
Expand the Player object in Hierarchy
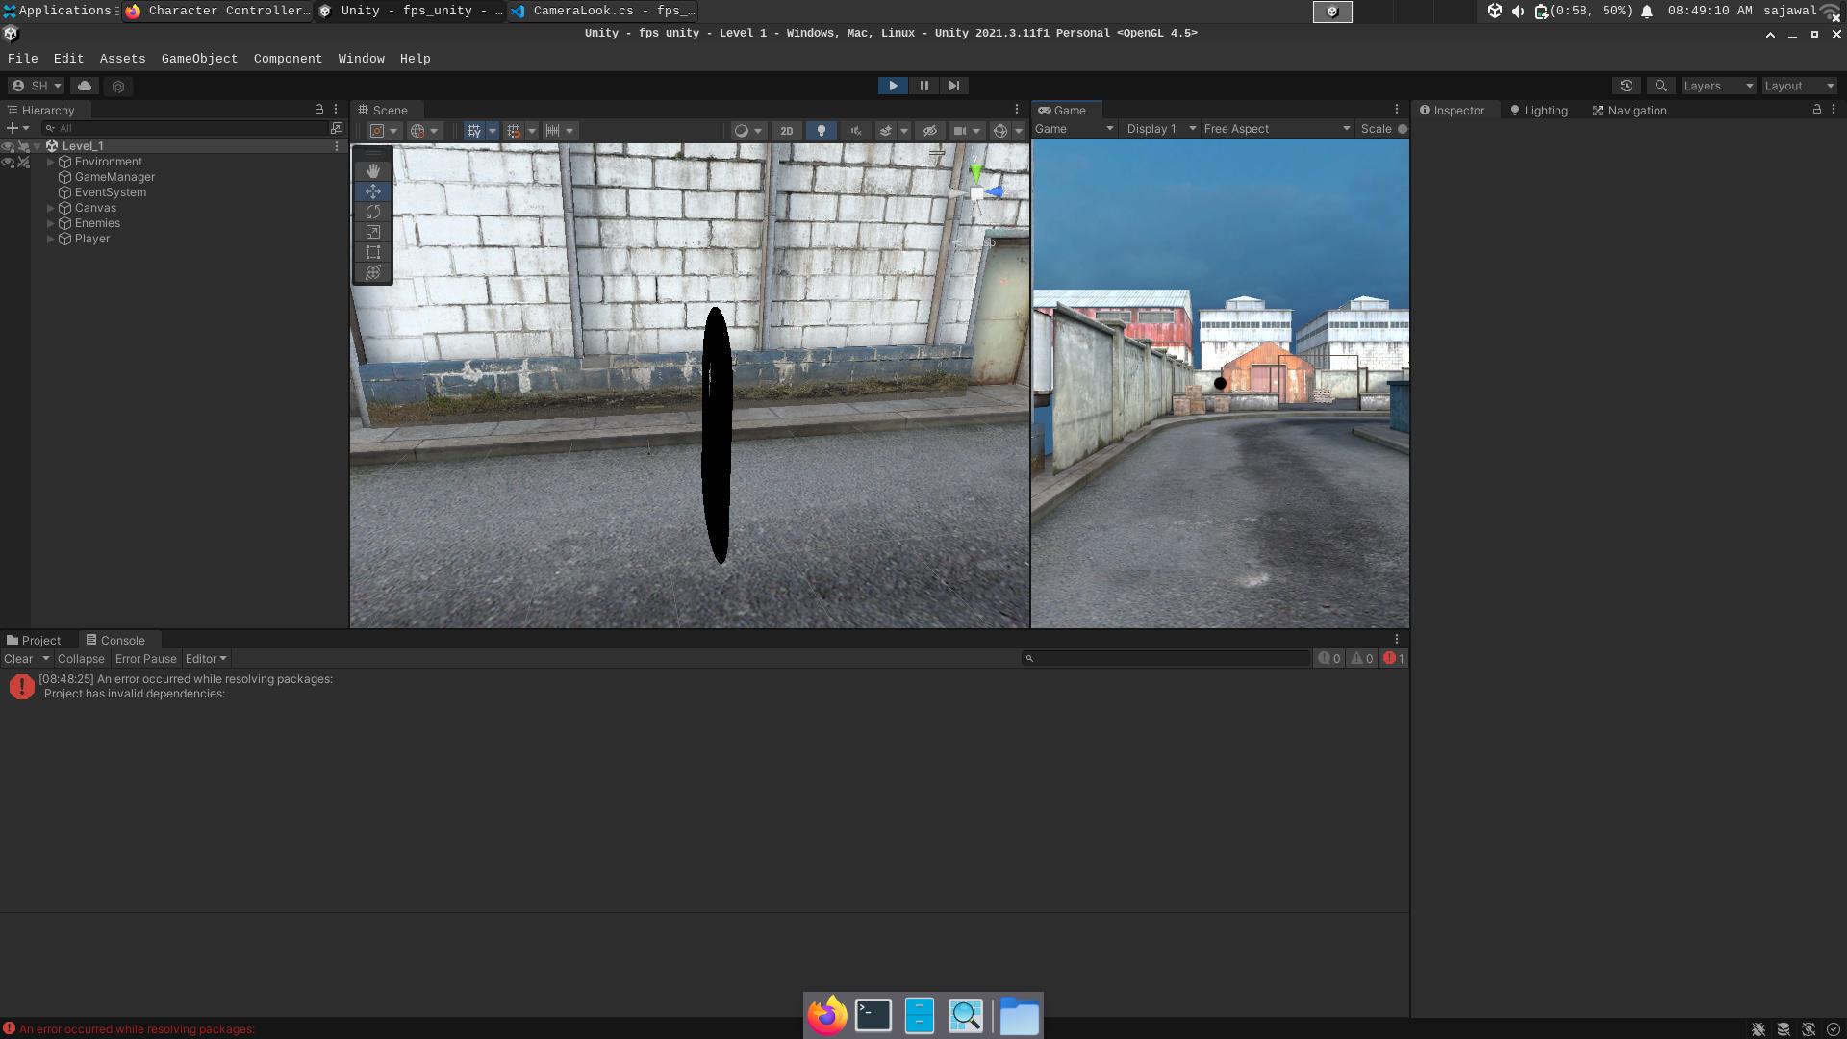point(51,239)
